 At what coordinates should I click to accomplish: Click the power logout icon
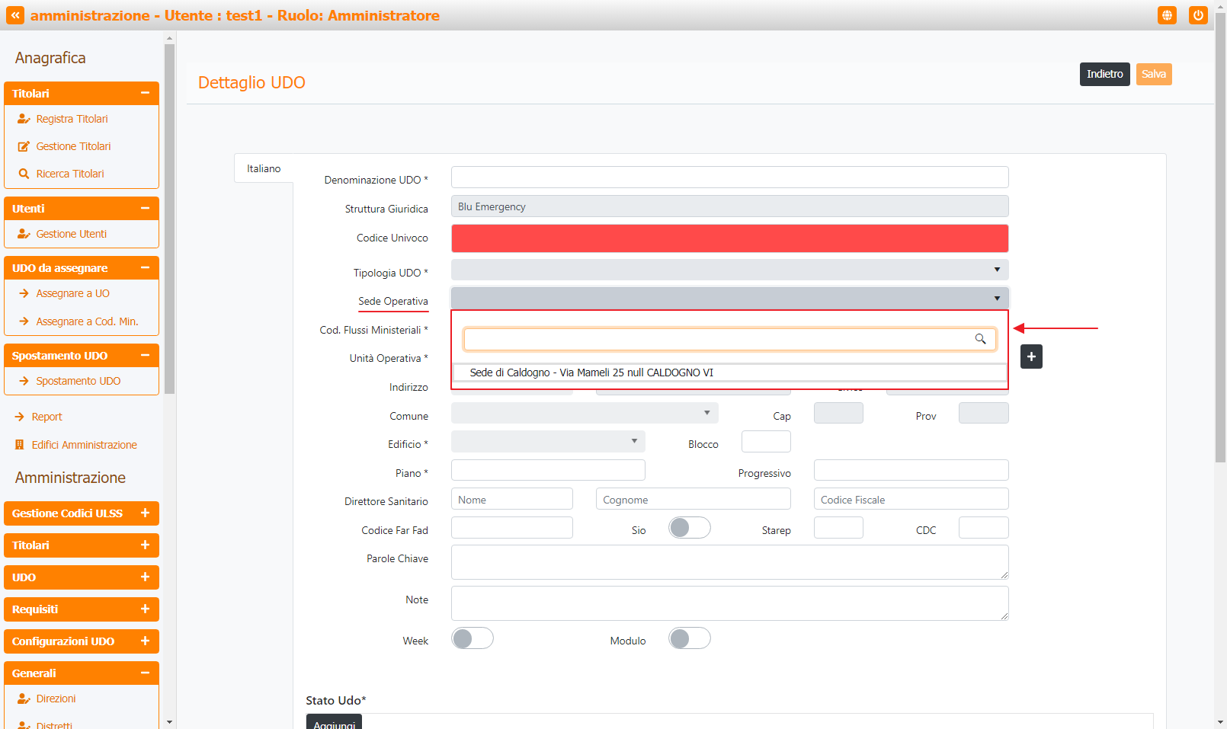point(1198,15)
